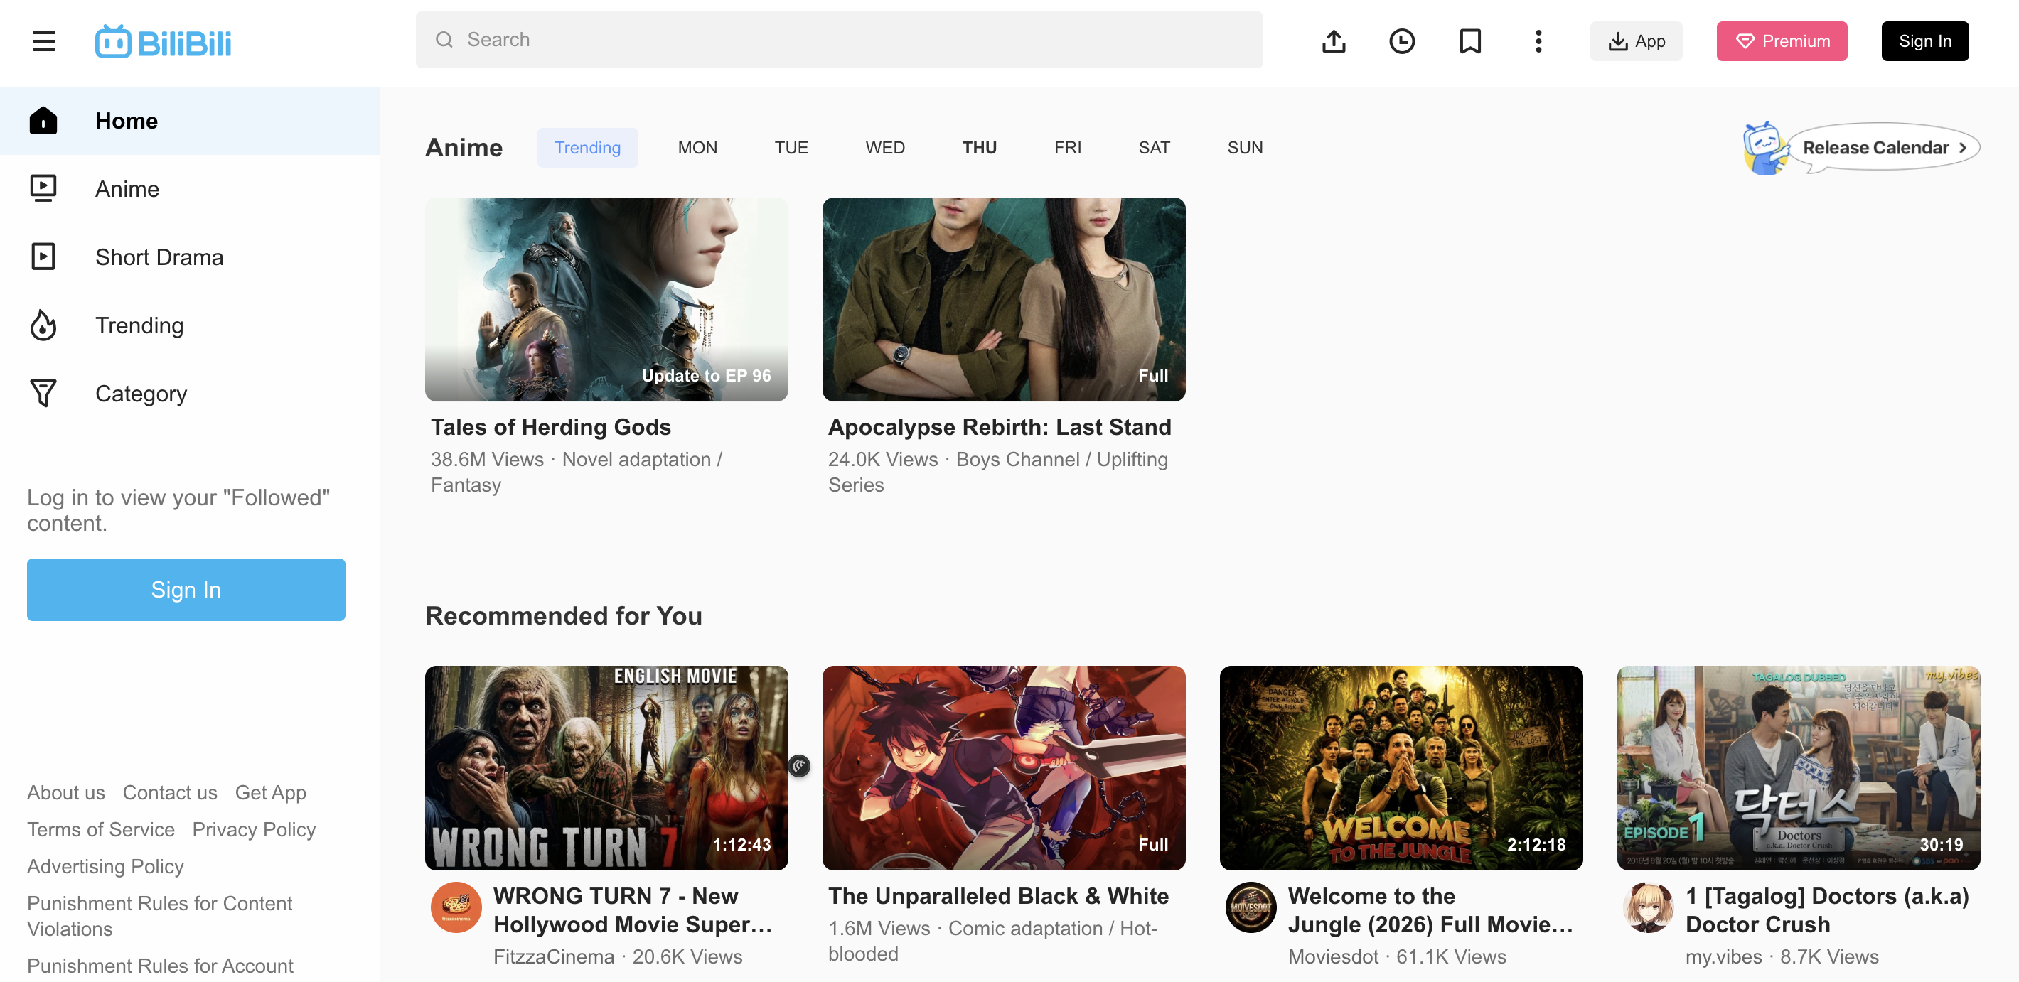Click the Home label in sidebar

click(127, 121)
